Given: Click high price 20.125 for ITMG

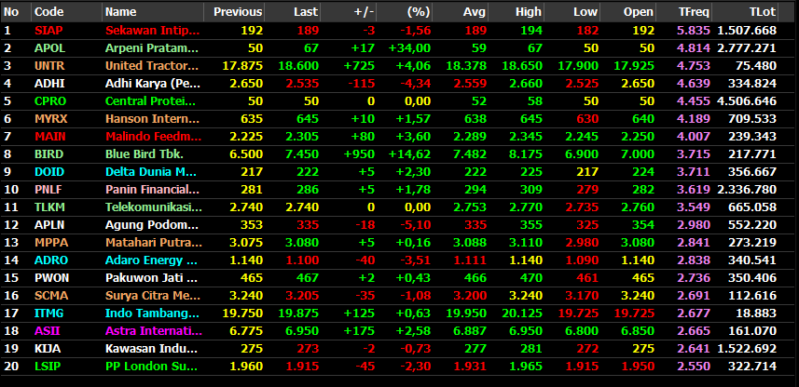Looking at the screenshot, I should pyautogui.click(x=522, y=314).
